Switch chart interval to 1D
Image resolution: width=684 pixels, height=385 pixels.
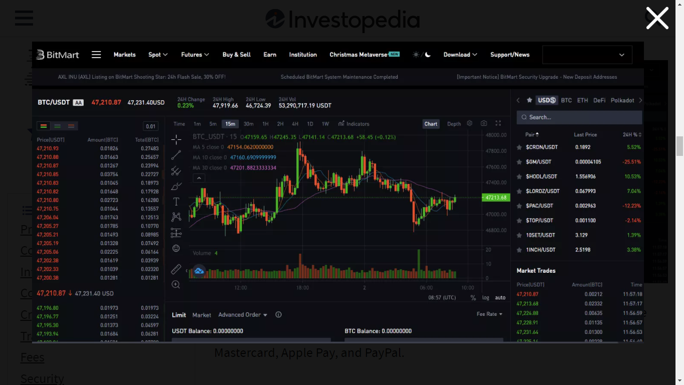point(310,124)
